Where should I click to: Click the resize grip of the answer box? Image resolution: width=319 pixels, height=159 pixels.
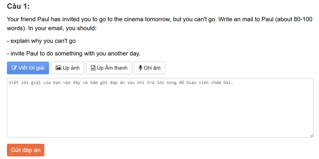pos(311,135)
